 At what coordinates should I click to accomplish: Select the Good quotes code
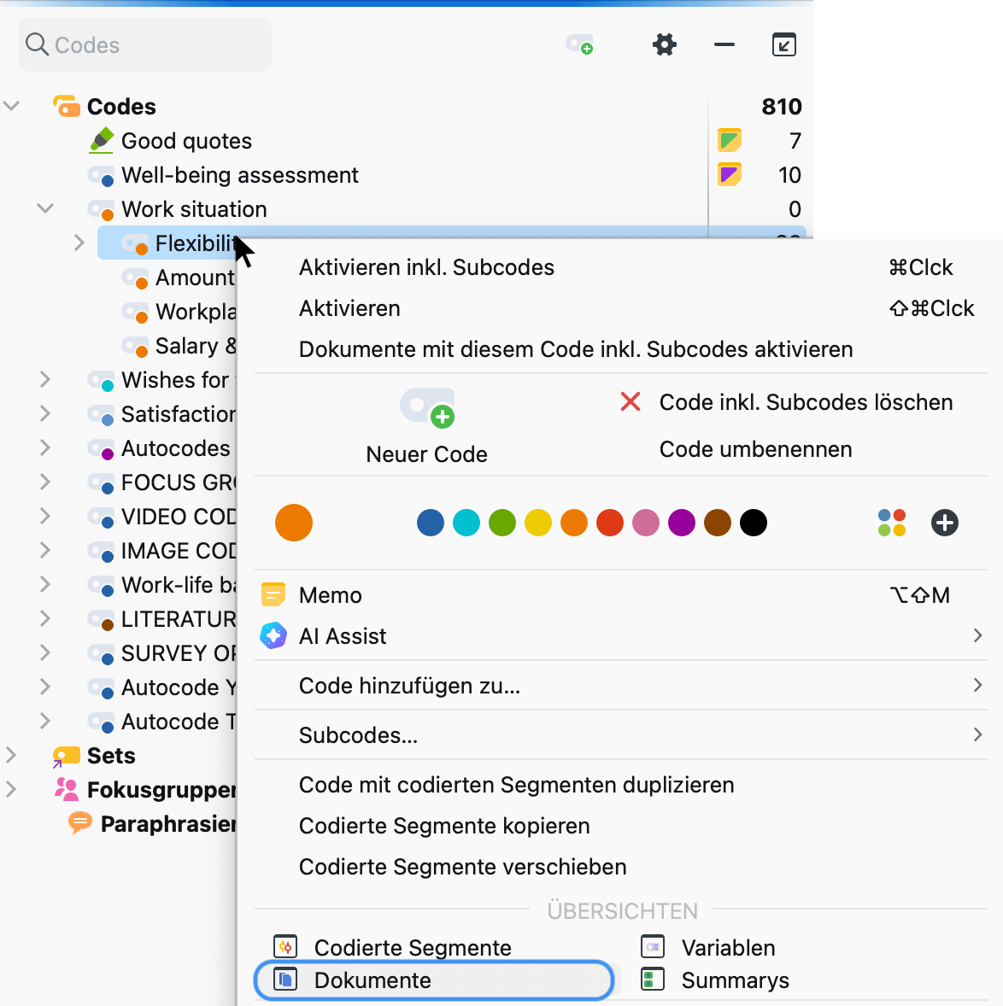[187, 141]
